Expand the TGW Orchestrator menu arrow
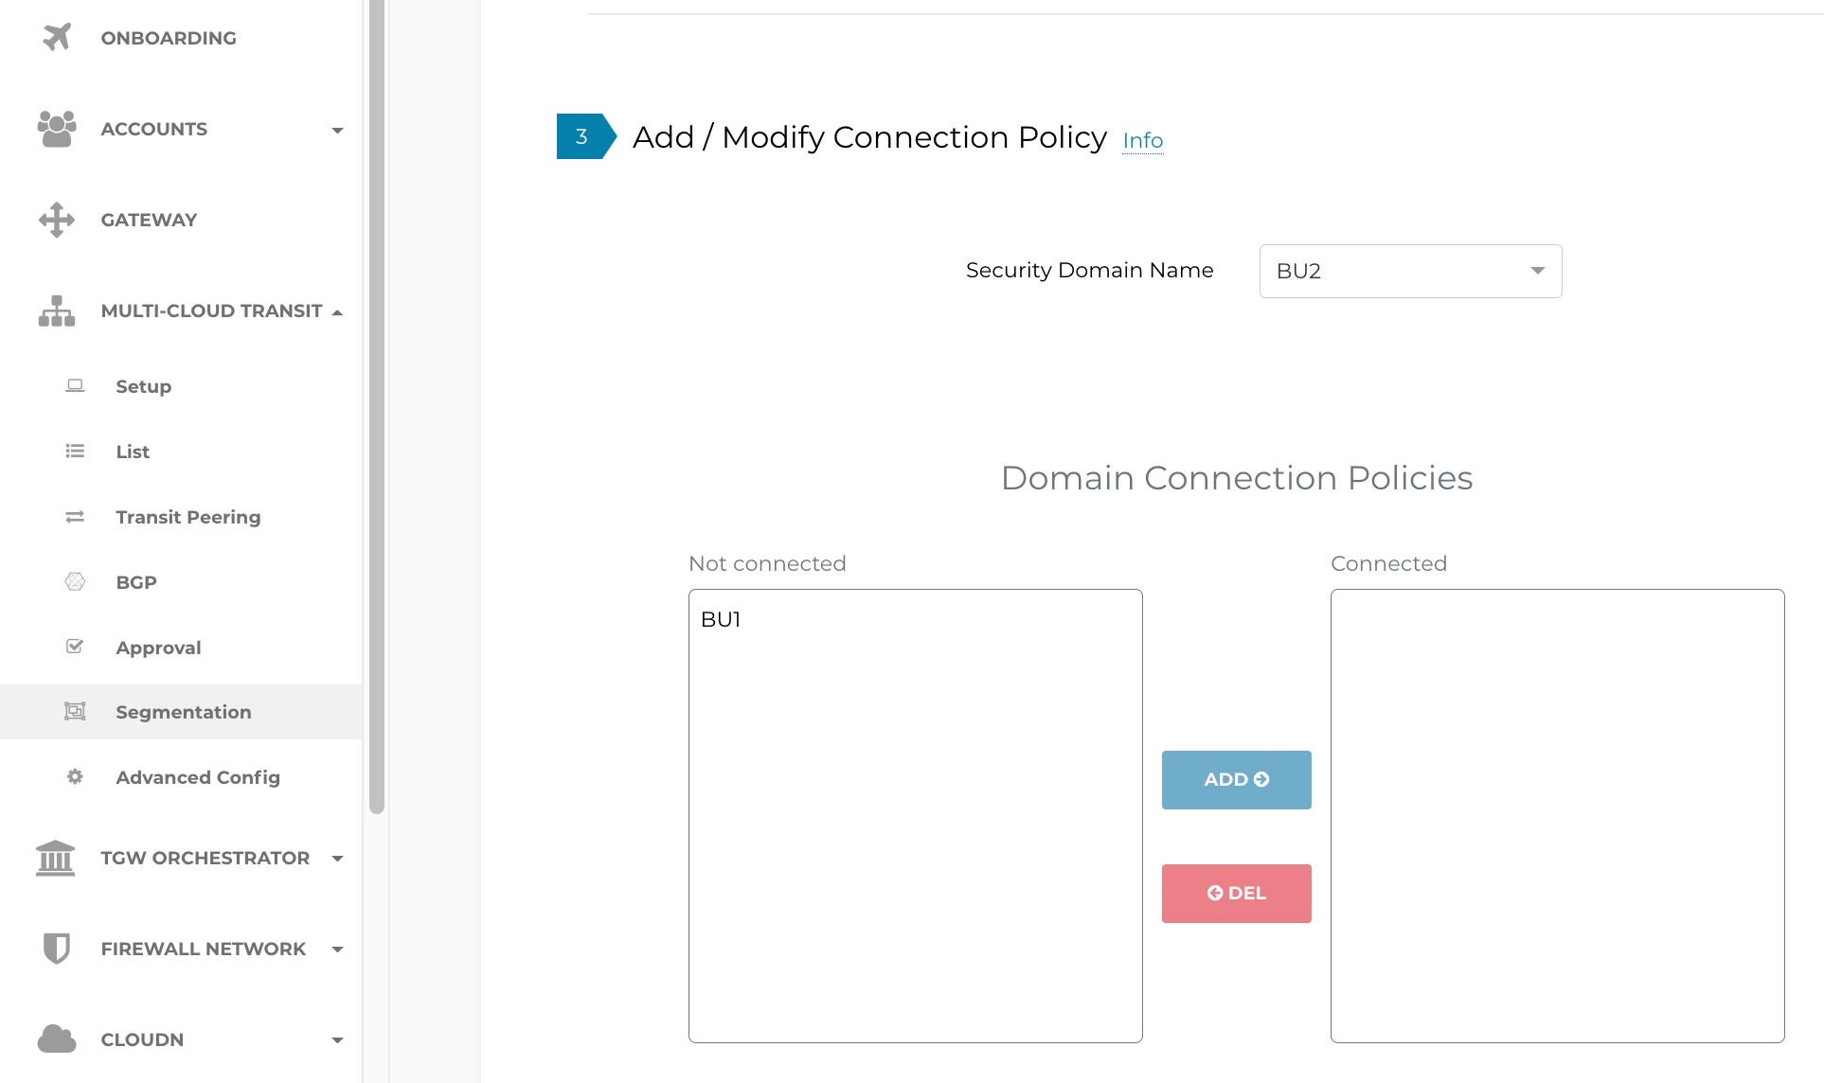 [x=337, y=859]
